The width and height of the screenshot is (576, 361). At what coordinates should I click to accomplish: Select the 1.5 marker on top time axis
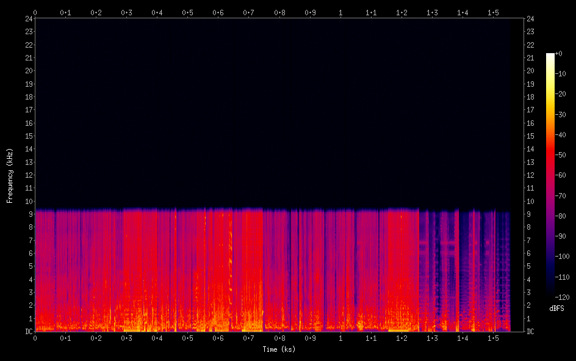click(x=493, y=12)
